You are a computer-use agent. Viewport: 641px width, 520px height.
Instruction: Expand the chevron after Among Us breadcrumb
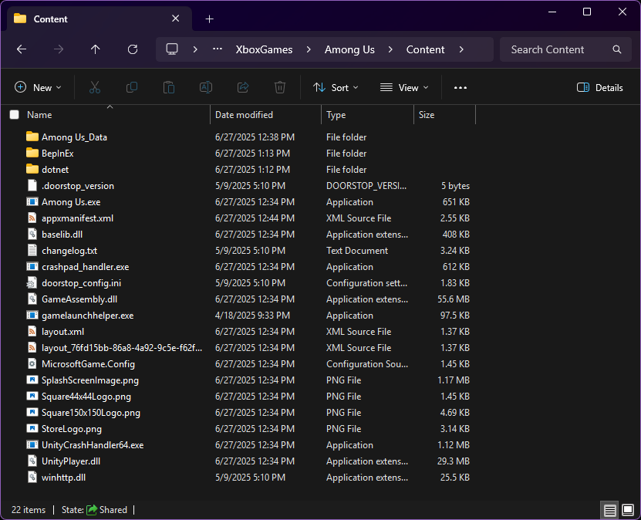[390, 49]
